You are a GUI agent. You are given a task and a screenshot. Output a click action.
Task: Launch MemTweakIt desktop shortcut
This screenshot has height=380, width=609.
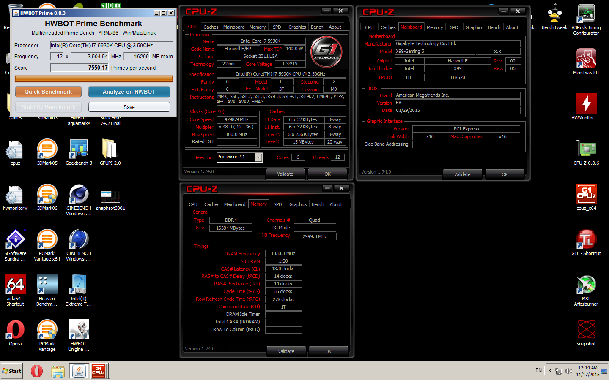coord(586,62)
